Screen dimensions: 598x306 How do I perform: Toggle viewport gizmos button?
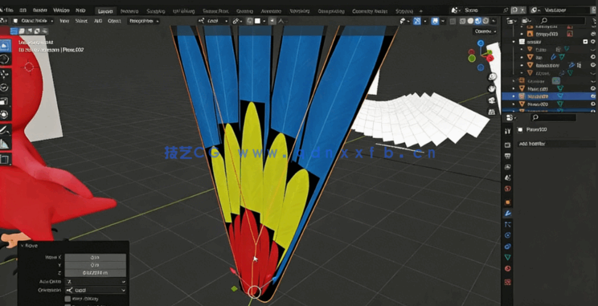pos(417,21)
